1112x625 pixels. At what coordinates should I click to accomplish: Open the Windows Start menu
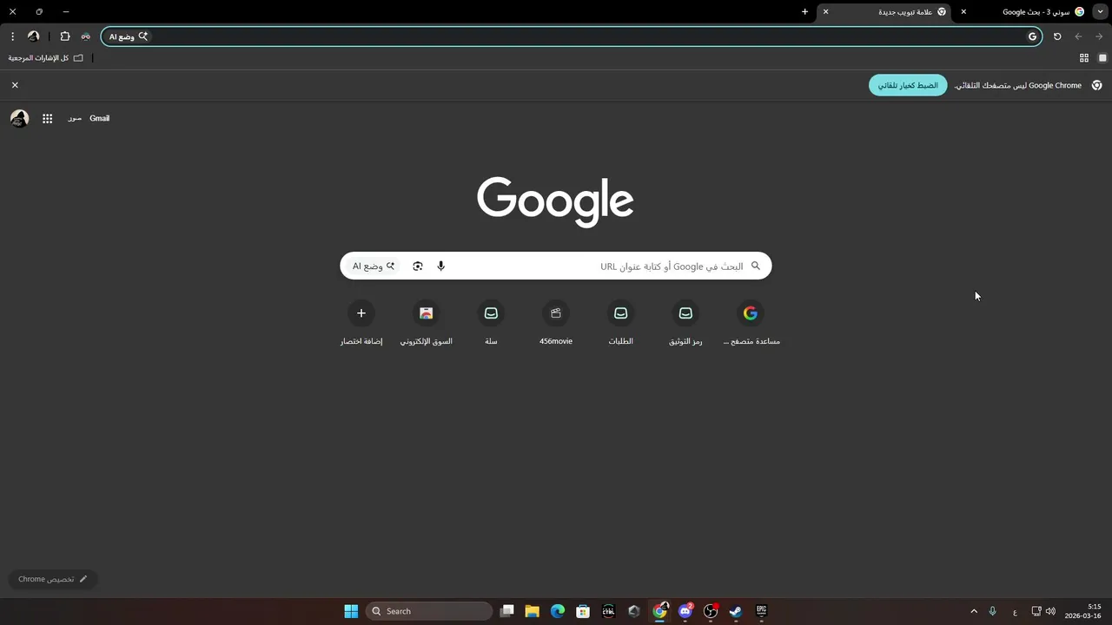(351, 611)
